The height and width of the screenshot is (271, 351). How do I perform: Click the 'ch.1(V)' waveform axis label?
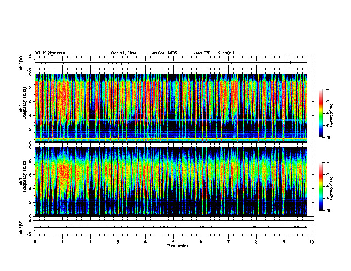coord(21,63)
